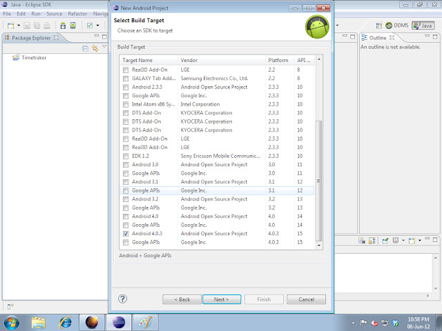Click the New wizard icon in Eclipse toolbar

tap(11, 26)
